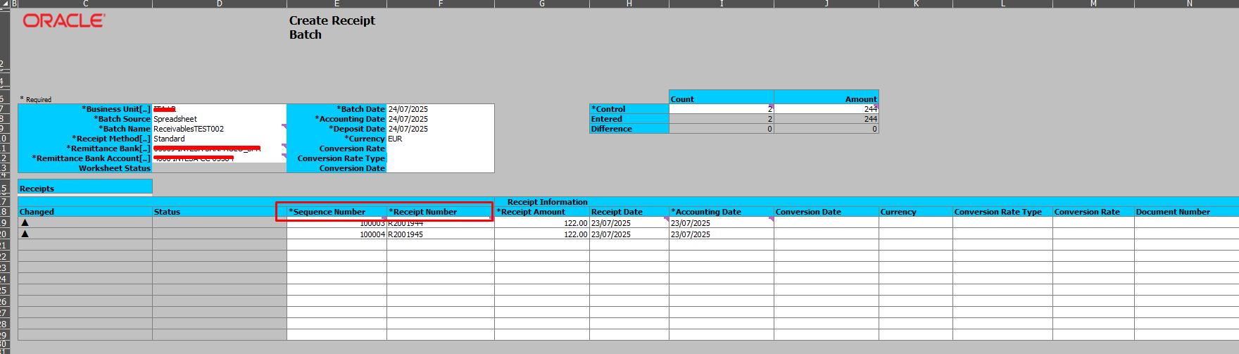Select receipt number cell R2001945

click(441, 234)
